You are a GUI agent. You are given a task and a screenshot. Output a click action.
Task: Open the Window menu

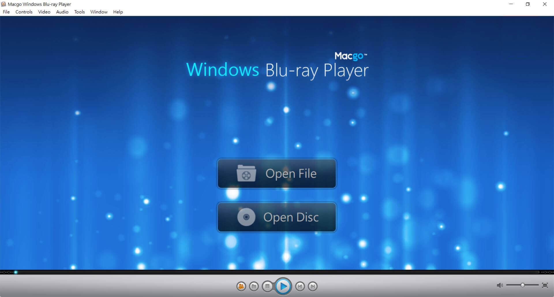(x=99, y=12)
